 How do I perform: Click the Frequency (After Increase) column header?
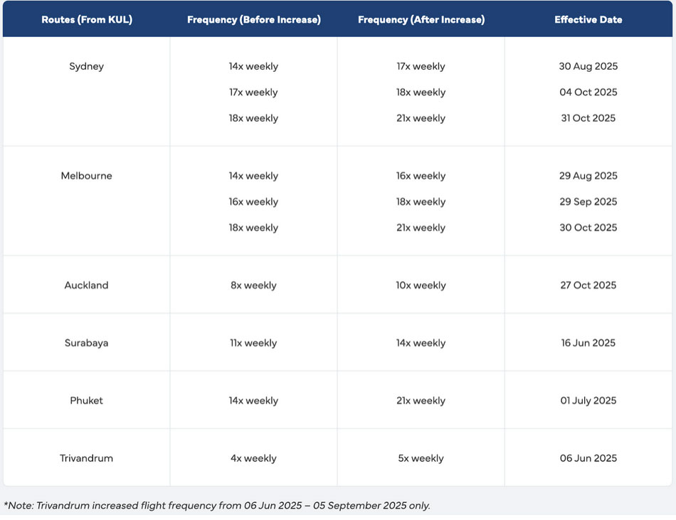(x=421, y=19)
